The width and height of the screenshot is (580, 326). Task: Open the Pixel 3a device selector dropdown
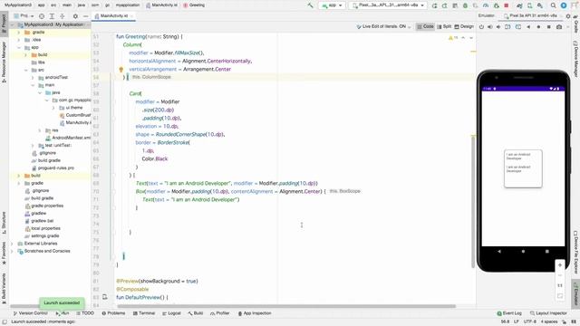tap(388, 5)
